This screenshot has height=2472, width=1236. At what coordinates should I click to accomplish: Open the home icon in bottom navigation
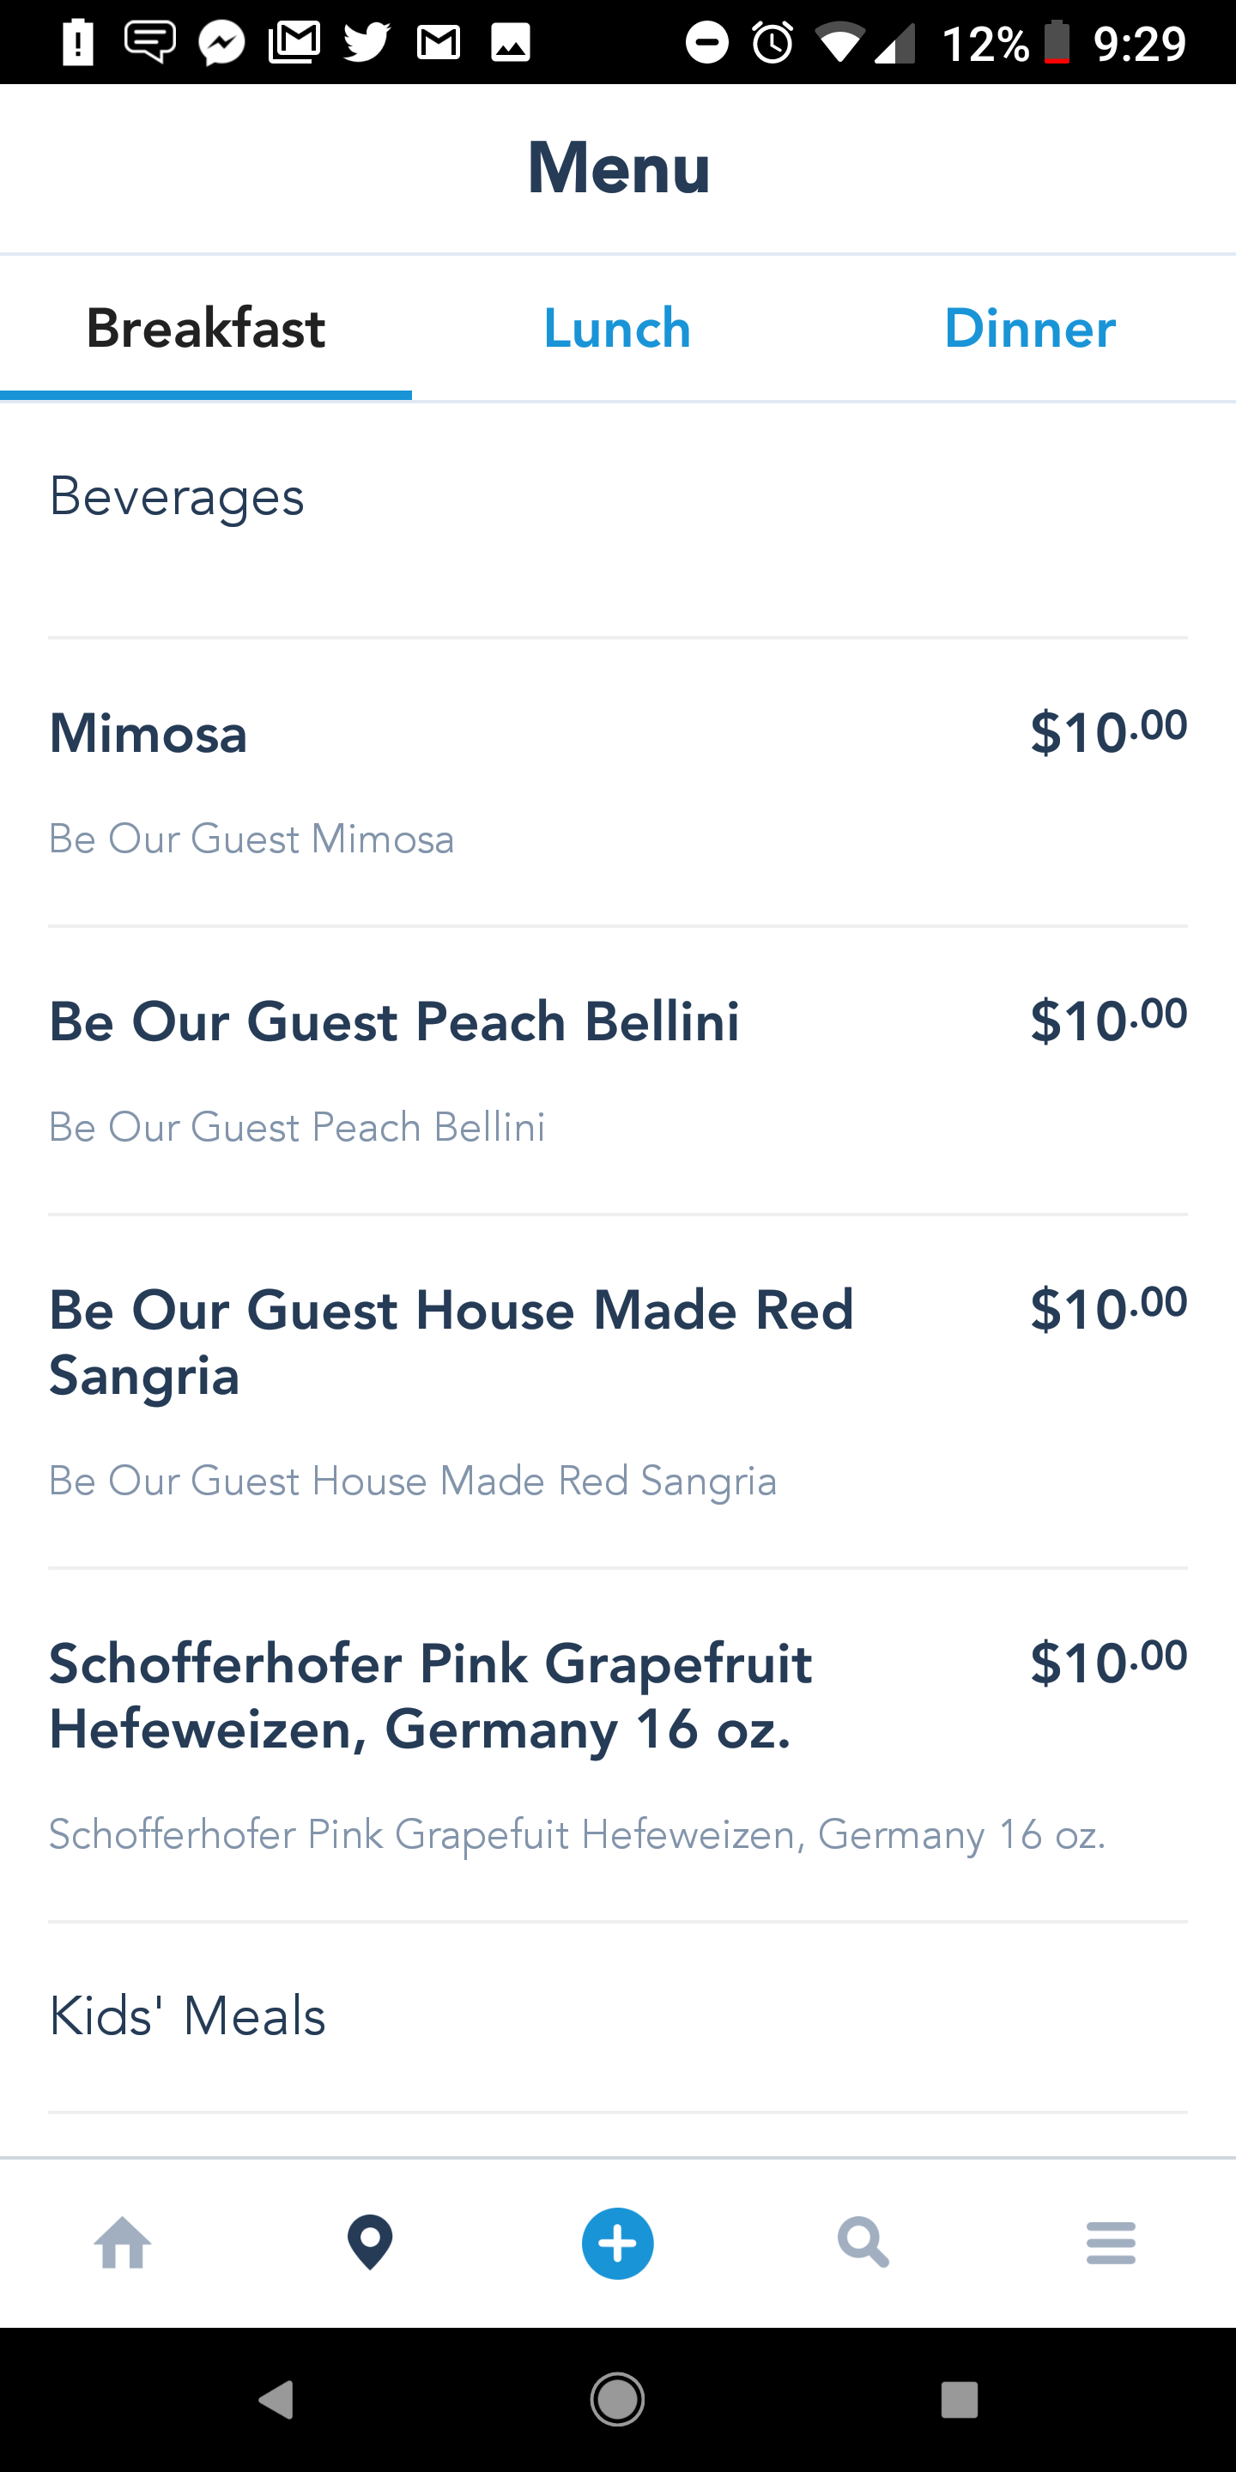click(123, 2243)
